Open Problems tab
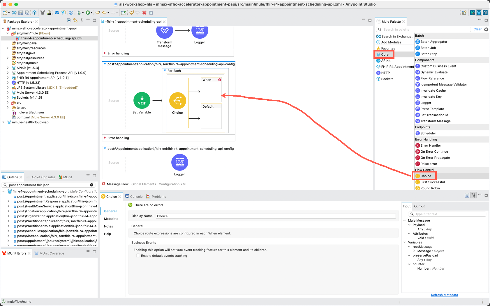The width and height of the screenshot is (490, 306). pyautogui.click(x=156, y=197)
